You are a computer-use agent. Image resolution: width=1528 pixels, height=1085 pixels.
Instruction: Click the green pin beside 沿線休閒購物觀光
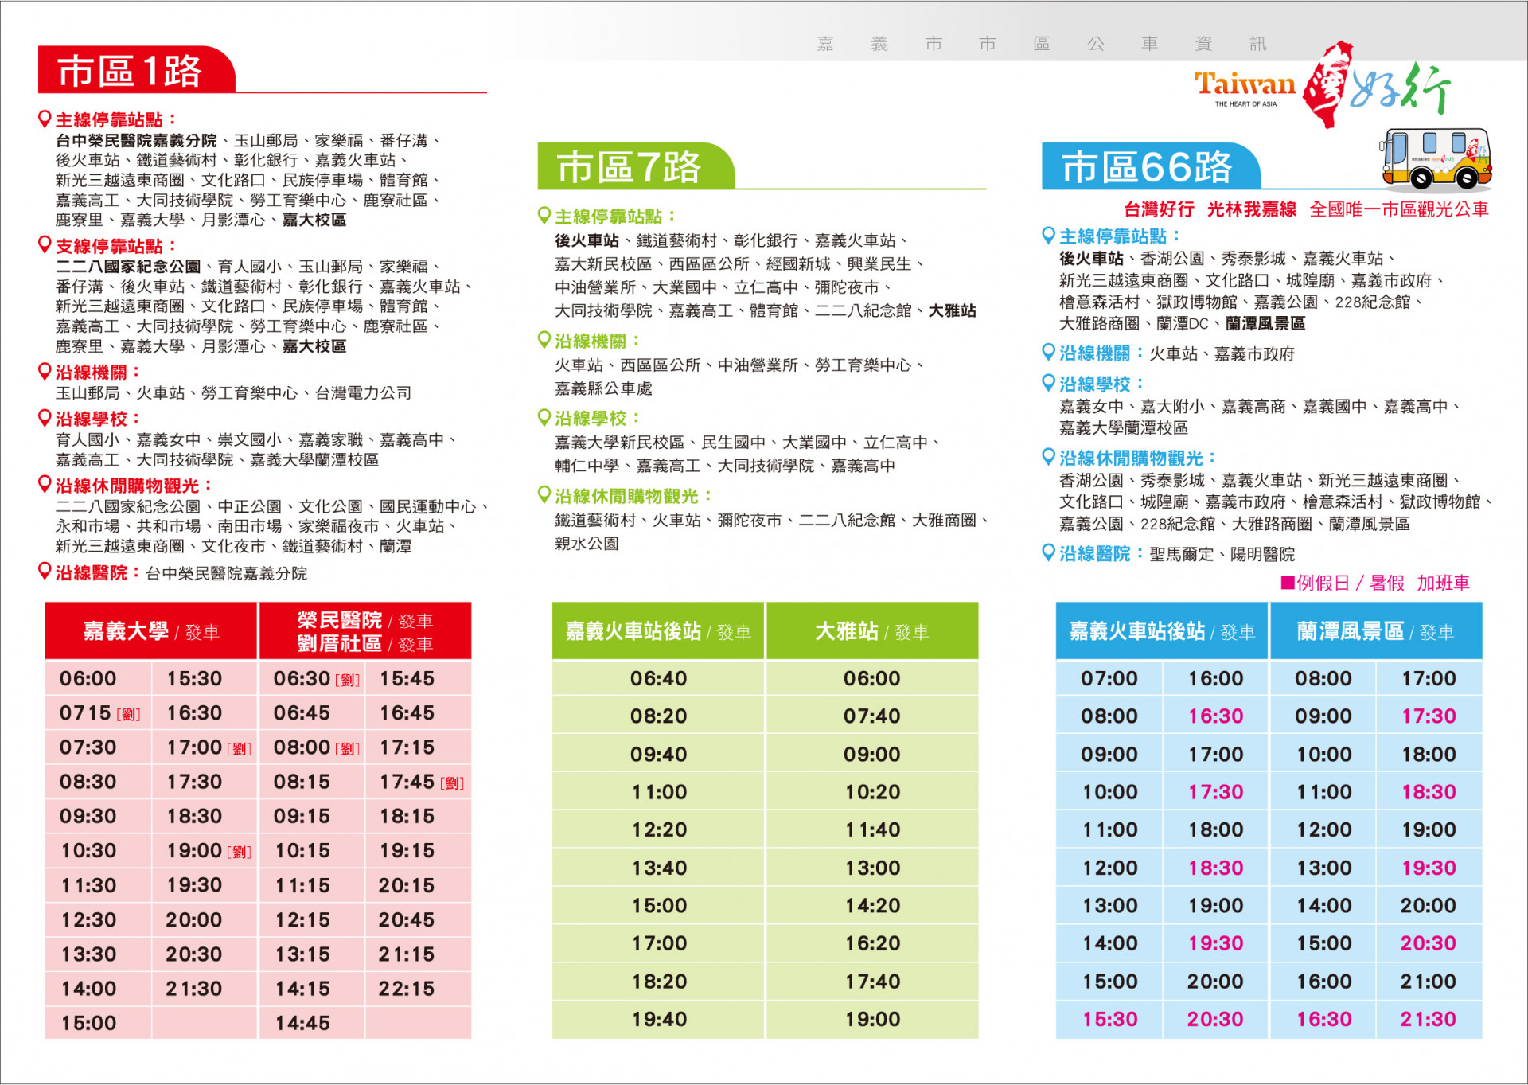[544, 496]
